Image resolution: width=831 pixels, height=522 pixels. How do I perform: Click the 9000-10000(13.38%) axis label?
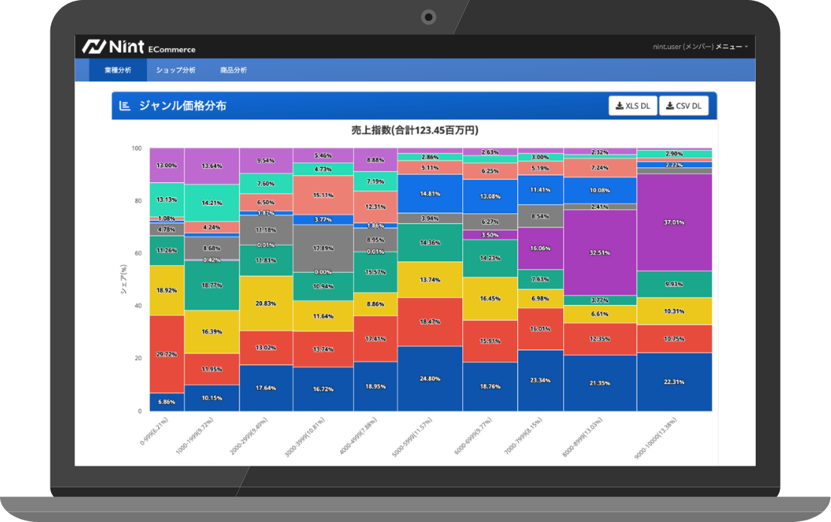pyautogui.click(x=654, y=438)
